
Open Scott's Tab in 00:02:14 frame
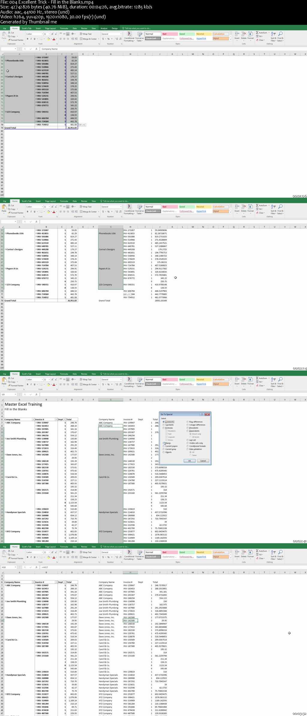pos(27,201)
